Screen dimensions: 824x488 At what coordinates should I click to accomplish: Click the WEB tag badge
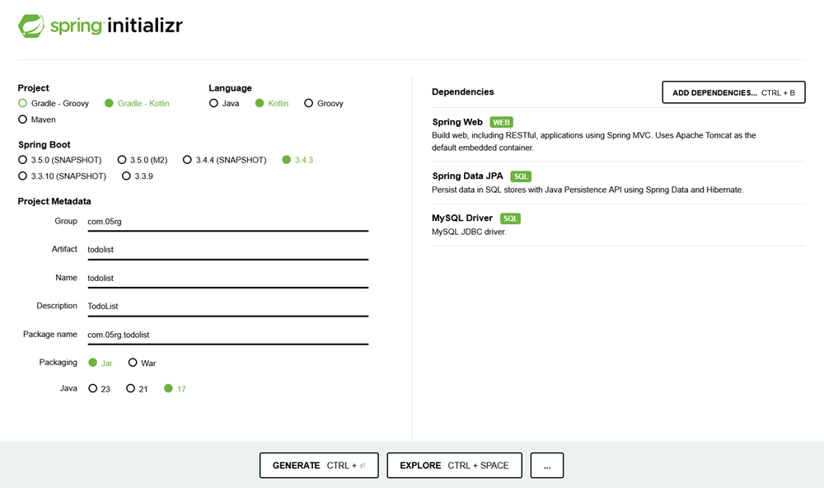click(501, 122)
